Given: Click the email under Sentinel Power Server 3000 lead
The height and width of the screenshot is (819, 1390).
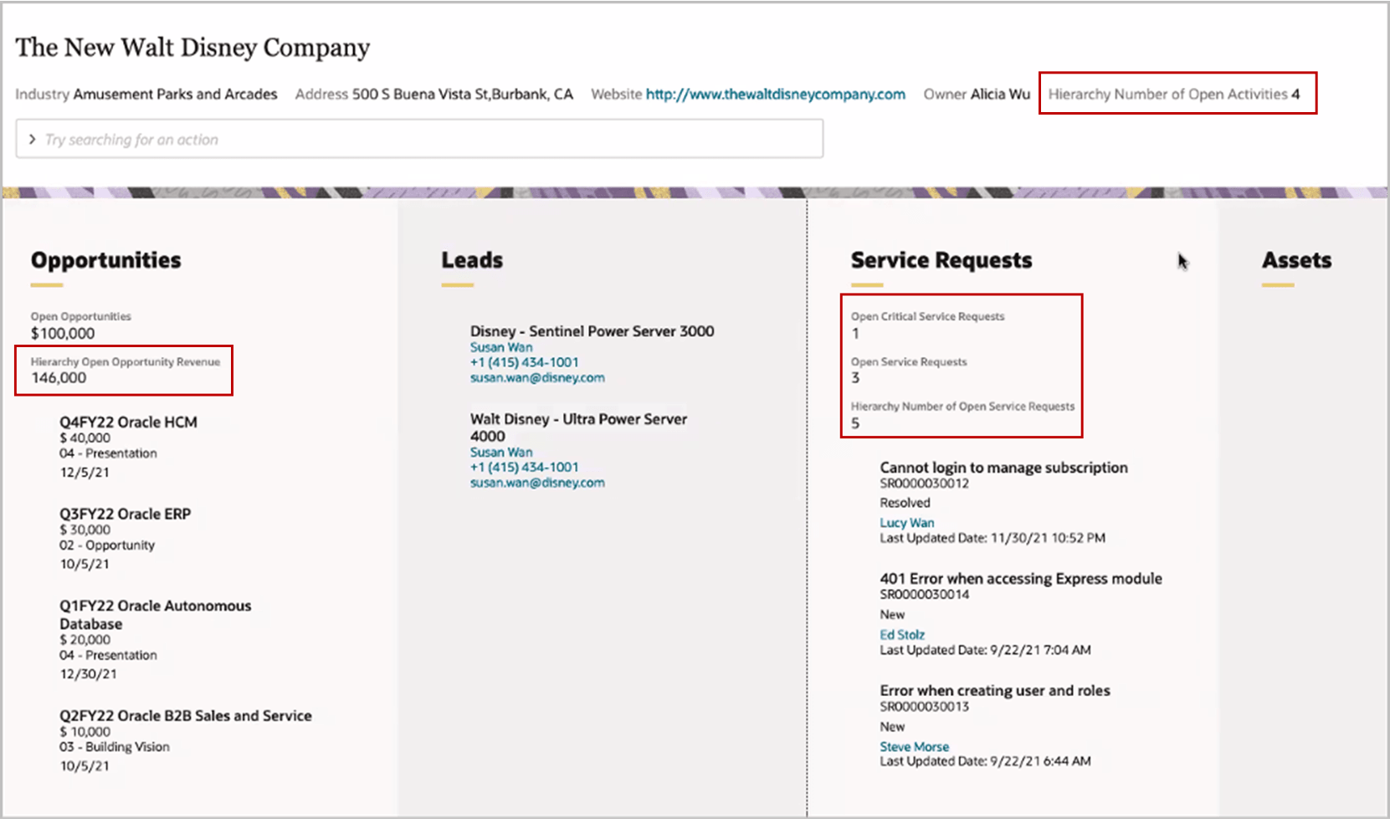Looking at the screenshot, I should [x=537, y=378].
